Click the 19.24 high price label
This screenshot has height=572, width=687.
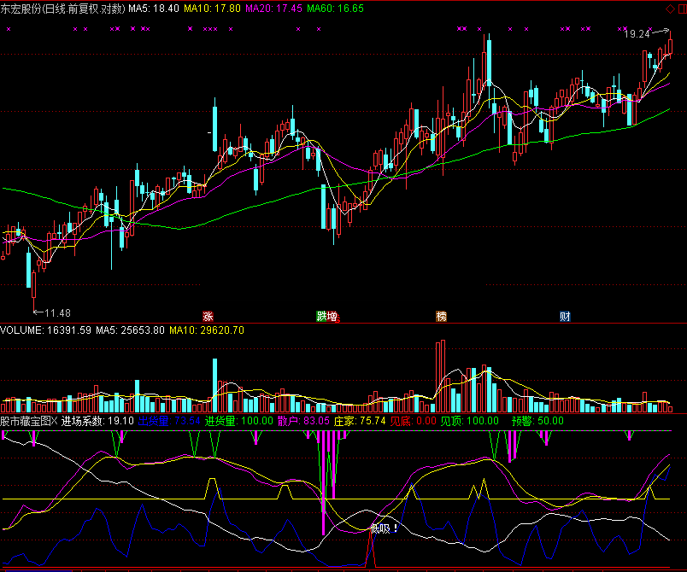point(637,34)
